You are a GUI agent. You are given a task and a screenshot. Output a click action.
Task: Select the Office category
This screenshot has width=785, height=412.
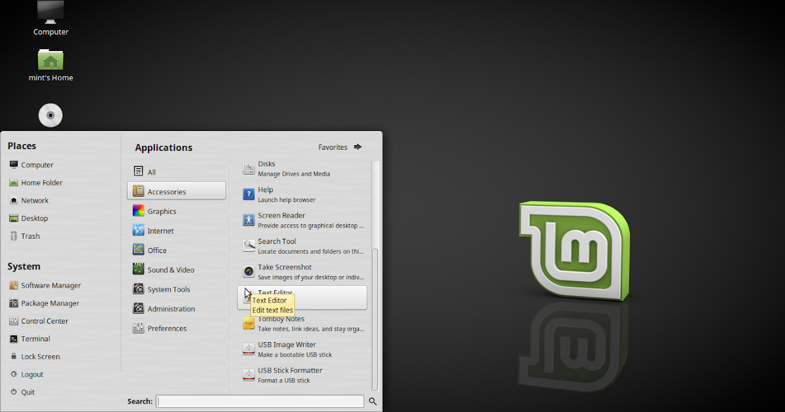pyautogui.click(x=176, y=250)
